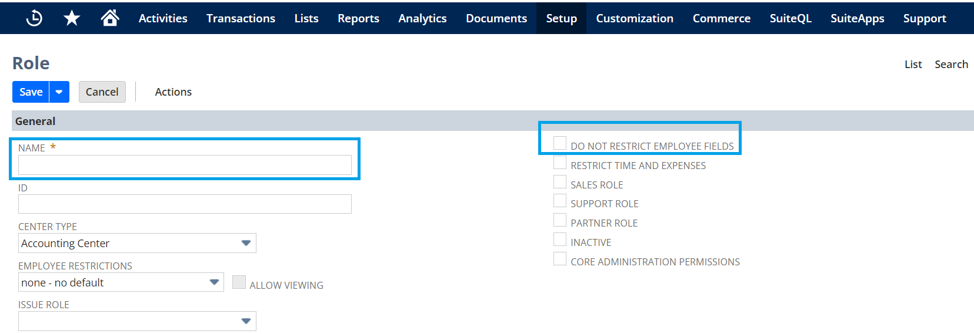Open the Reports menu
The width and height of the screenshot is (974, 334).
tap(358, 18)
